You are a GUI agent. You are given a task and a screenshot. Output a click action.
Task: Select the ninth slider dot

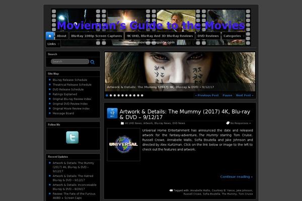point(138,95)
